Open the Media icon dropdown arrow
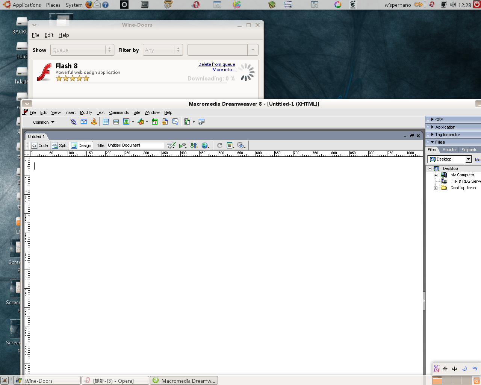Viewport: 481px width, 385px height. coord(147,122)
